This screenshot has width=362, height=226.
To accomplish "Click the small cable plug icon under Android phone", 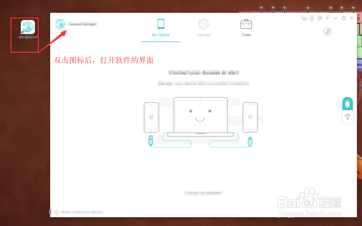I will pos(249,142).
